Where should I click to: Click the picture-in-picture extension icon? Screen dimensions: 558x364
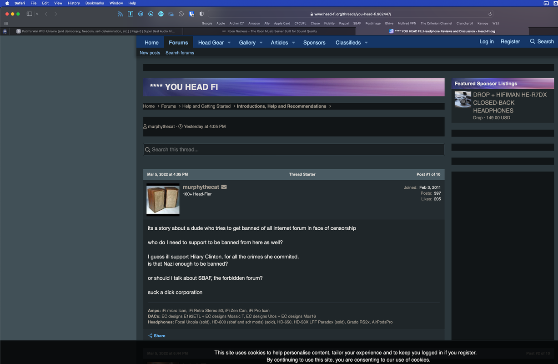point(171,14)
